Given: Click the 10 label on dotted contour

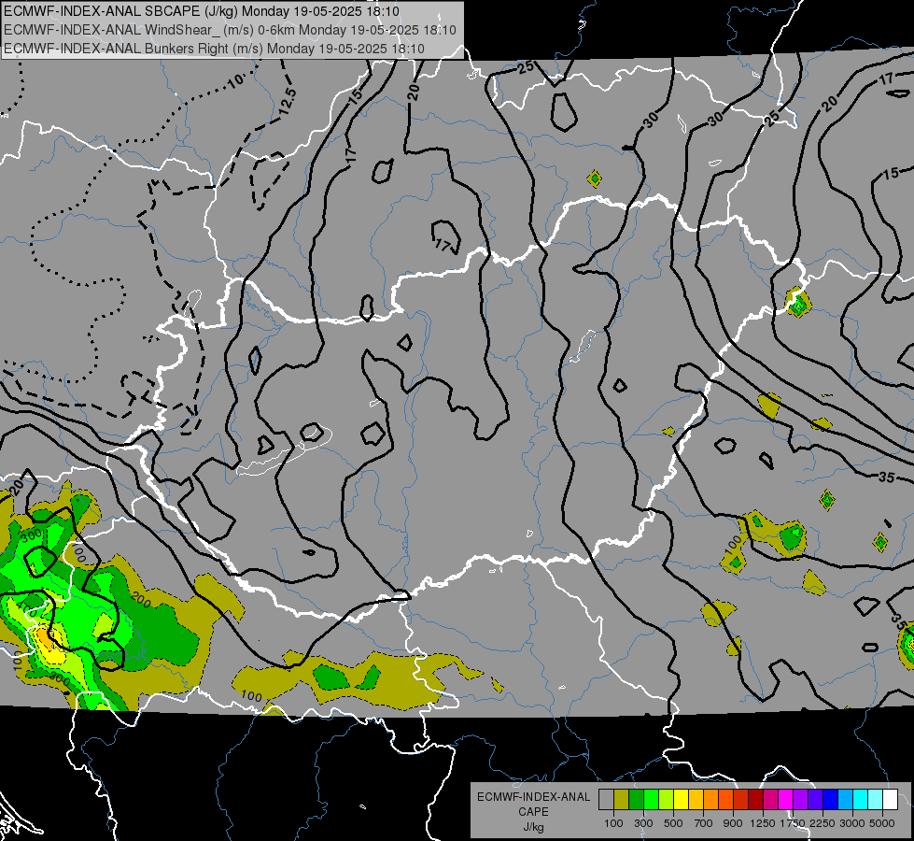Looking at the screenshot, I should click(235, 80).
